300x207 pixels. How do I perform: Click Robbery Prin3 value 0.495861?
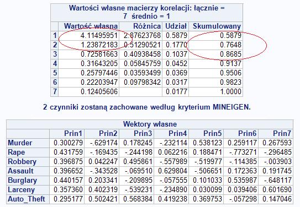point(138,161)
